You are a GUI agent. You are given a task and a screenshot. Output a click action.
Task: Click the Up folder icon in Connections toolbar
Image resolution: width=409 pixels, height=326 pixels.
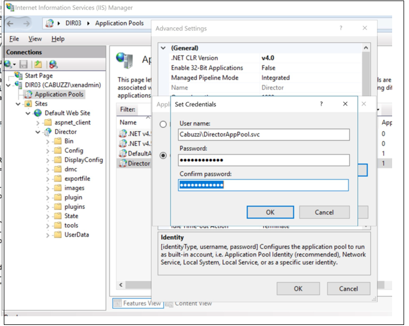point(38,64)
